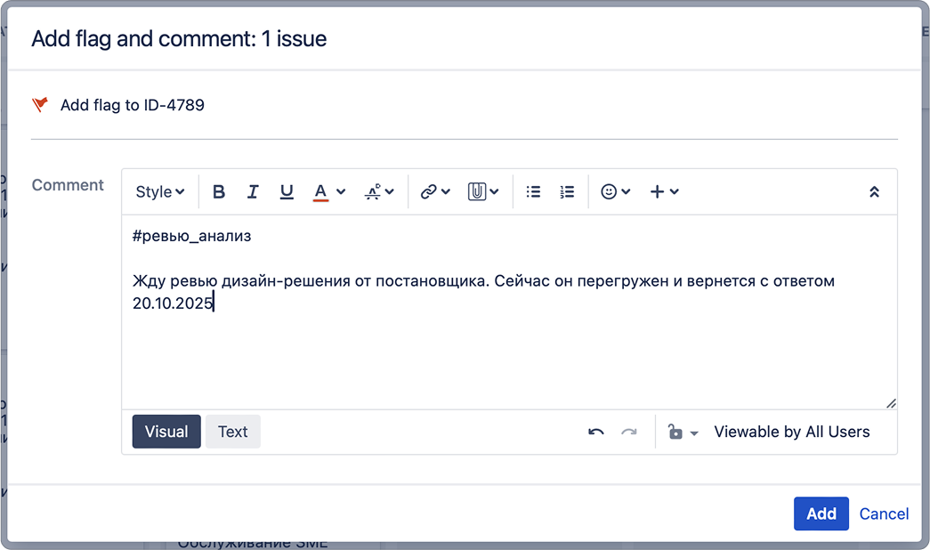930x550 pixels.
Task: Open comment visibility dropdown arrow
Action: point(694,433)
